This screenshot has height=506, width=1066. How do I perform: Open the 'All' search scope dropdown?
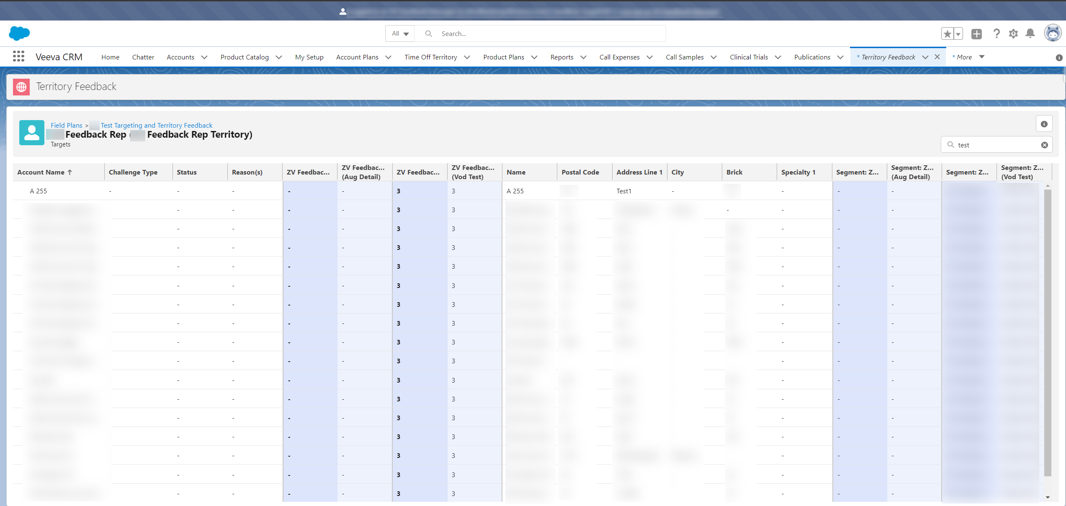coord(400,33)
